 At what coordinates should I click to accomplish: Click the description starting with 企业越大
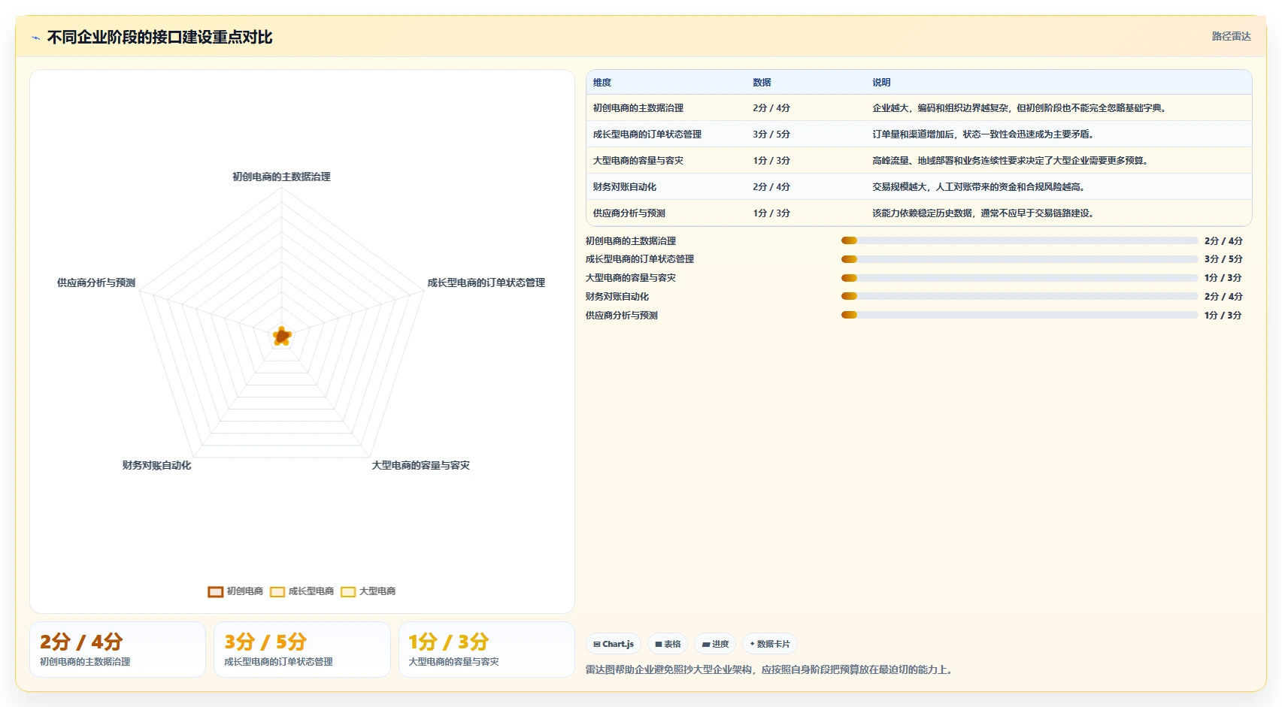point(1020,108)
